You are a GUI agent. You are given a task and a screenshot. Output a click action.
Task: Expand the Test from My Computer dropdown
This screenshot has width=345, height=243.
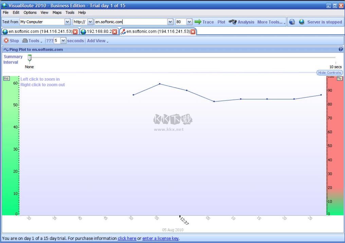(x=67, y=22)
